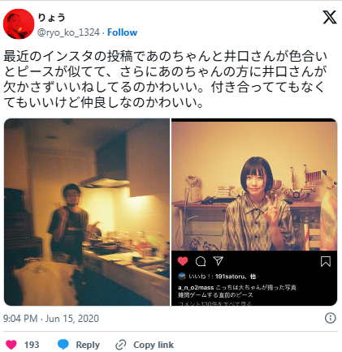This screenshot has height=352, width=342.
Task: Open the X logo link
Action: pyautogui.click(x=330, y=17)
